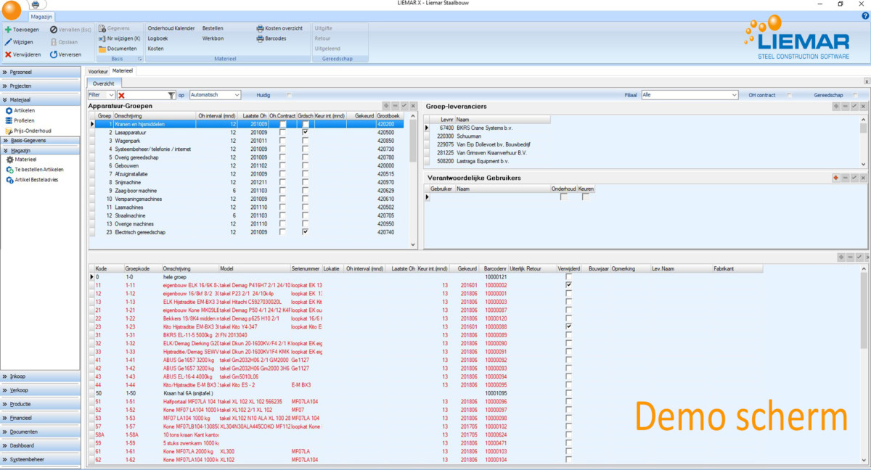The width and height of the screenshot is (871, 470).
Task: Switch to the Voorkeur tab
Action: click(98, 72)
